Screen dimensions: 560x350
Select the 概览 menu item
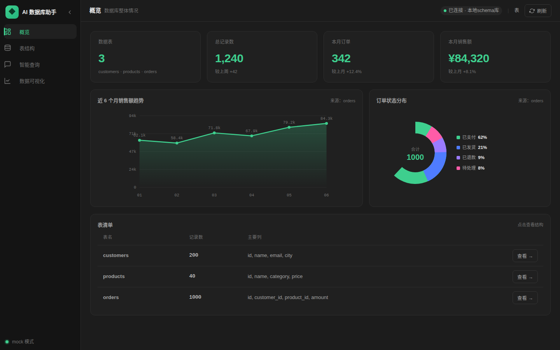click(40, 31)
